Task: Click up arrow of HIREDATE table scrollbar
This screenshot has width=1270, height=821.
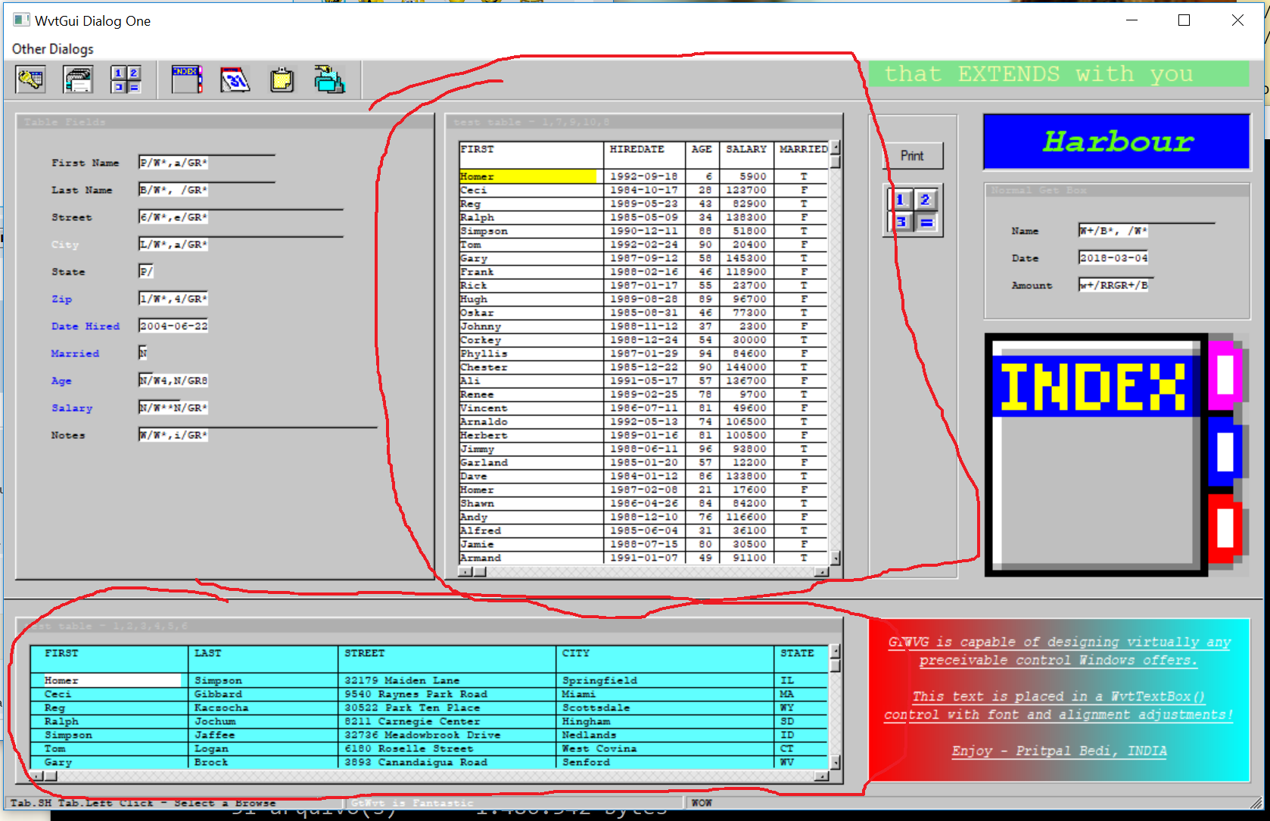Action: (835, 147)
